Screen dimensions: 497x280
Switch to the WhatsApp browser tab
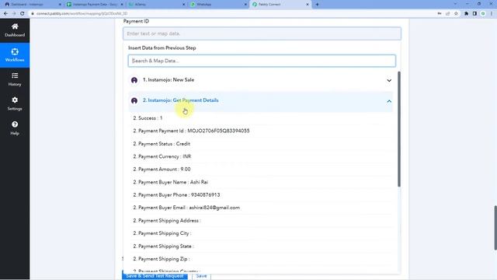tap(217, 5)
